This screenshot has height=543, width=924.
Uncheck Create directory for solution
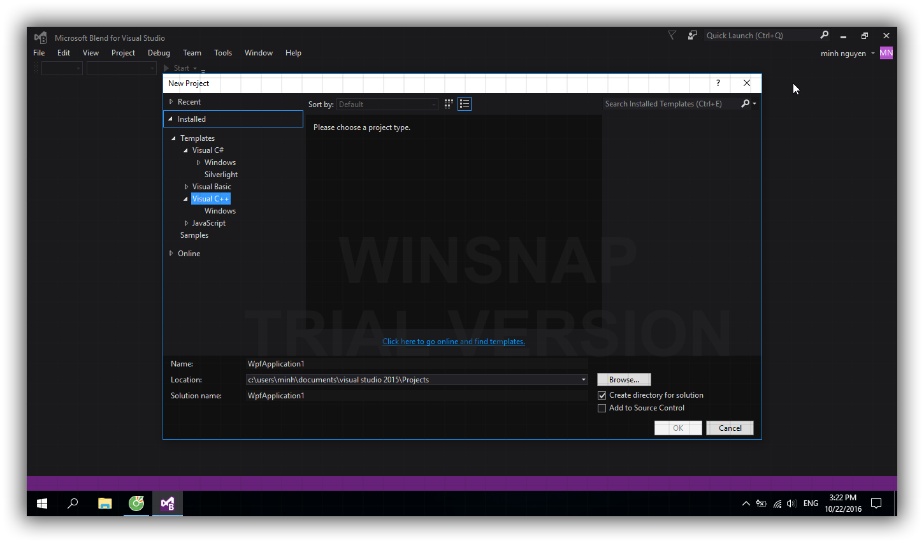602,396
